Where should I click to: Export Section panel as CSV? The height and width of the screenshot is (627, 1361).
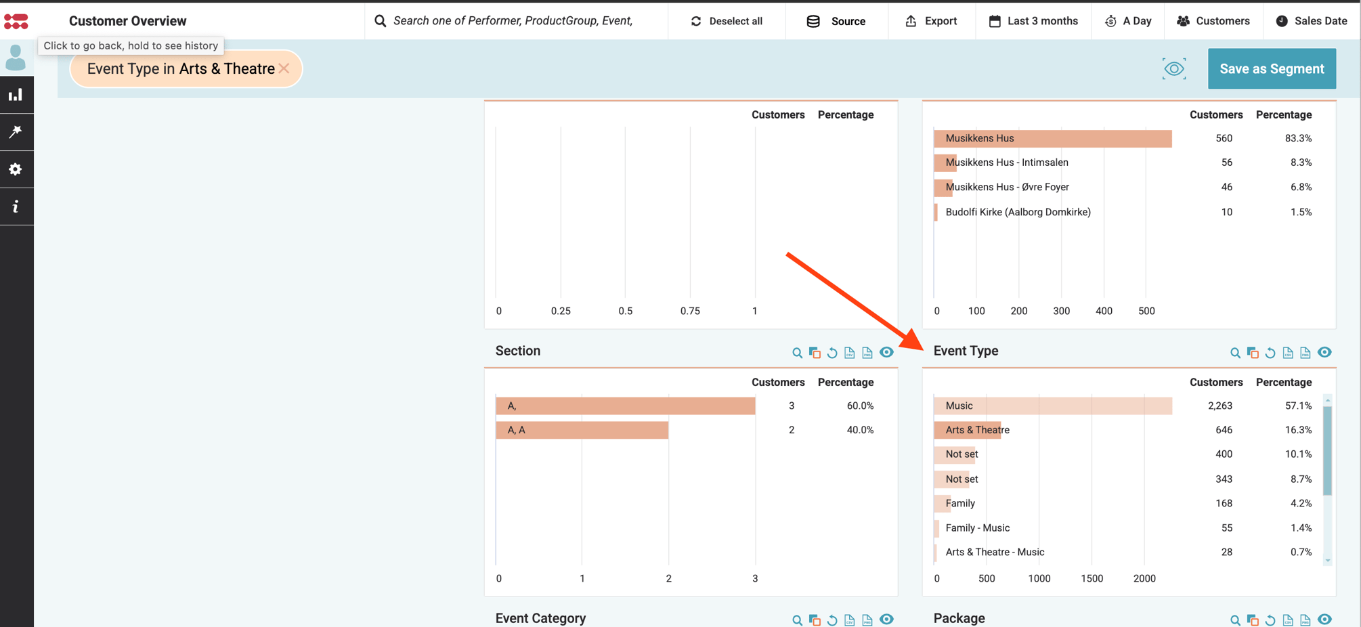coord(850,353)
